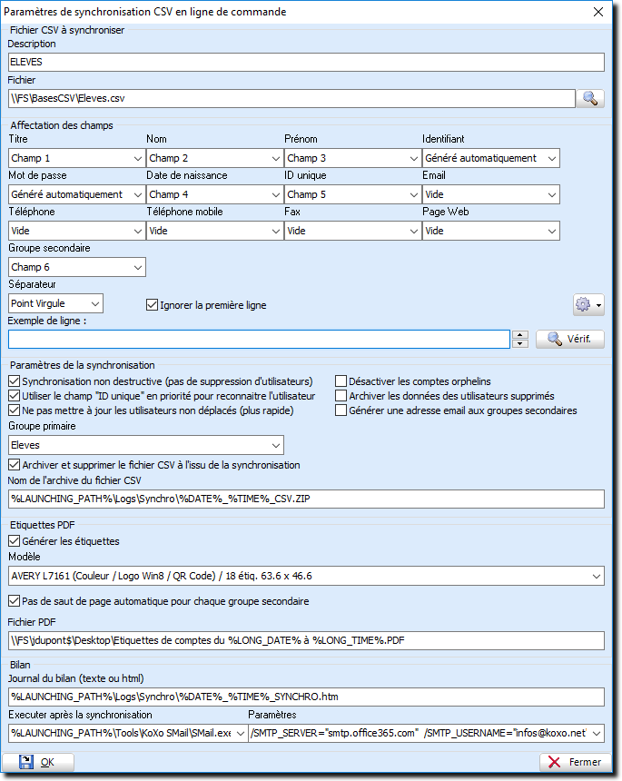Click the Vérif. button
Viewport: 622px width, 781px height.
(x=569, y=340)
